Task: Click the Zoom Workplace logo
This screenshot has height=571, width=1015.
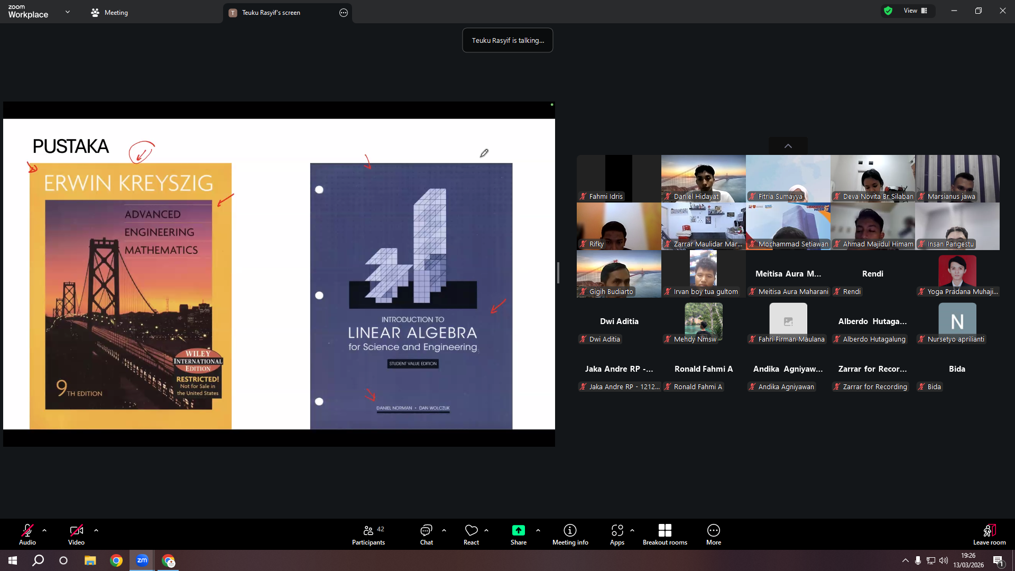Action: click(x=28, y=12)
